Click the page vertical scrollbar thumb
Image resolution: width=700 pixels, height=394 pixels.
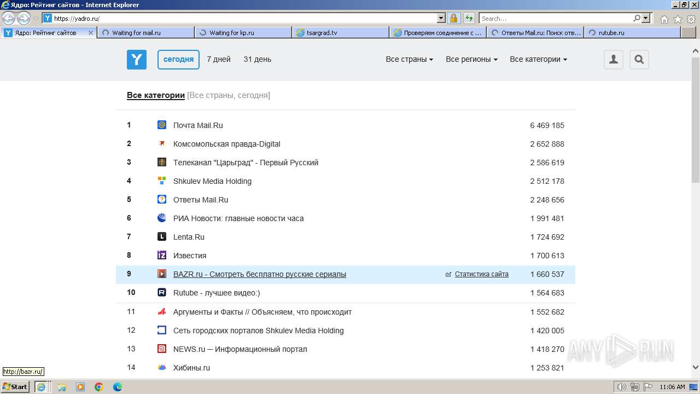696,120
